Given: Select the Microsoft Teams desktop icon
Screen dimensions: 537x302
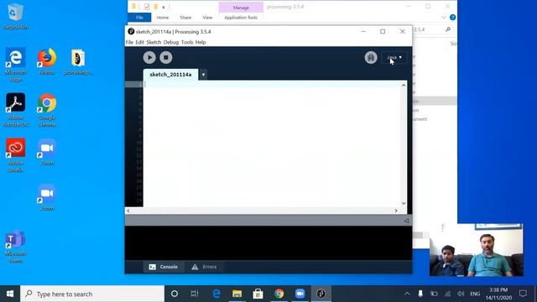Looking at the screenshot, I should tap(16, 246).
